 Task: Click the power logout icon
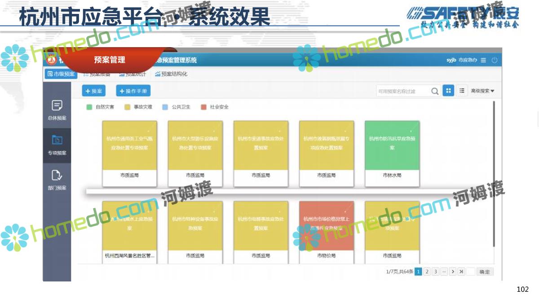pos(494,60)
